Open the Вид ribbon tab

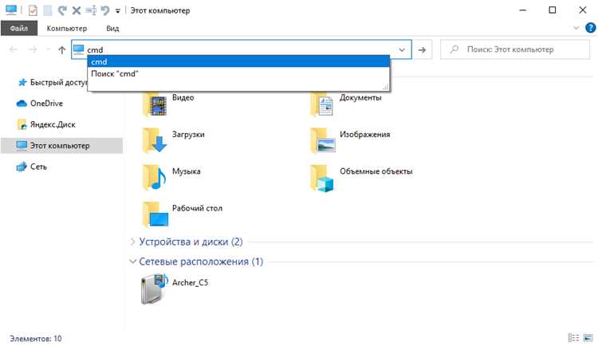tap(112, 28)
